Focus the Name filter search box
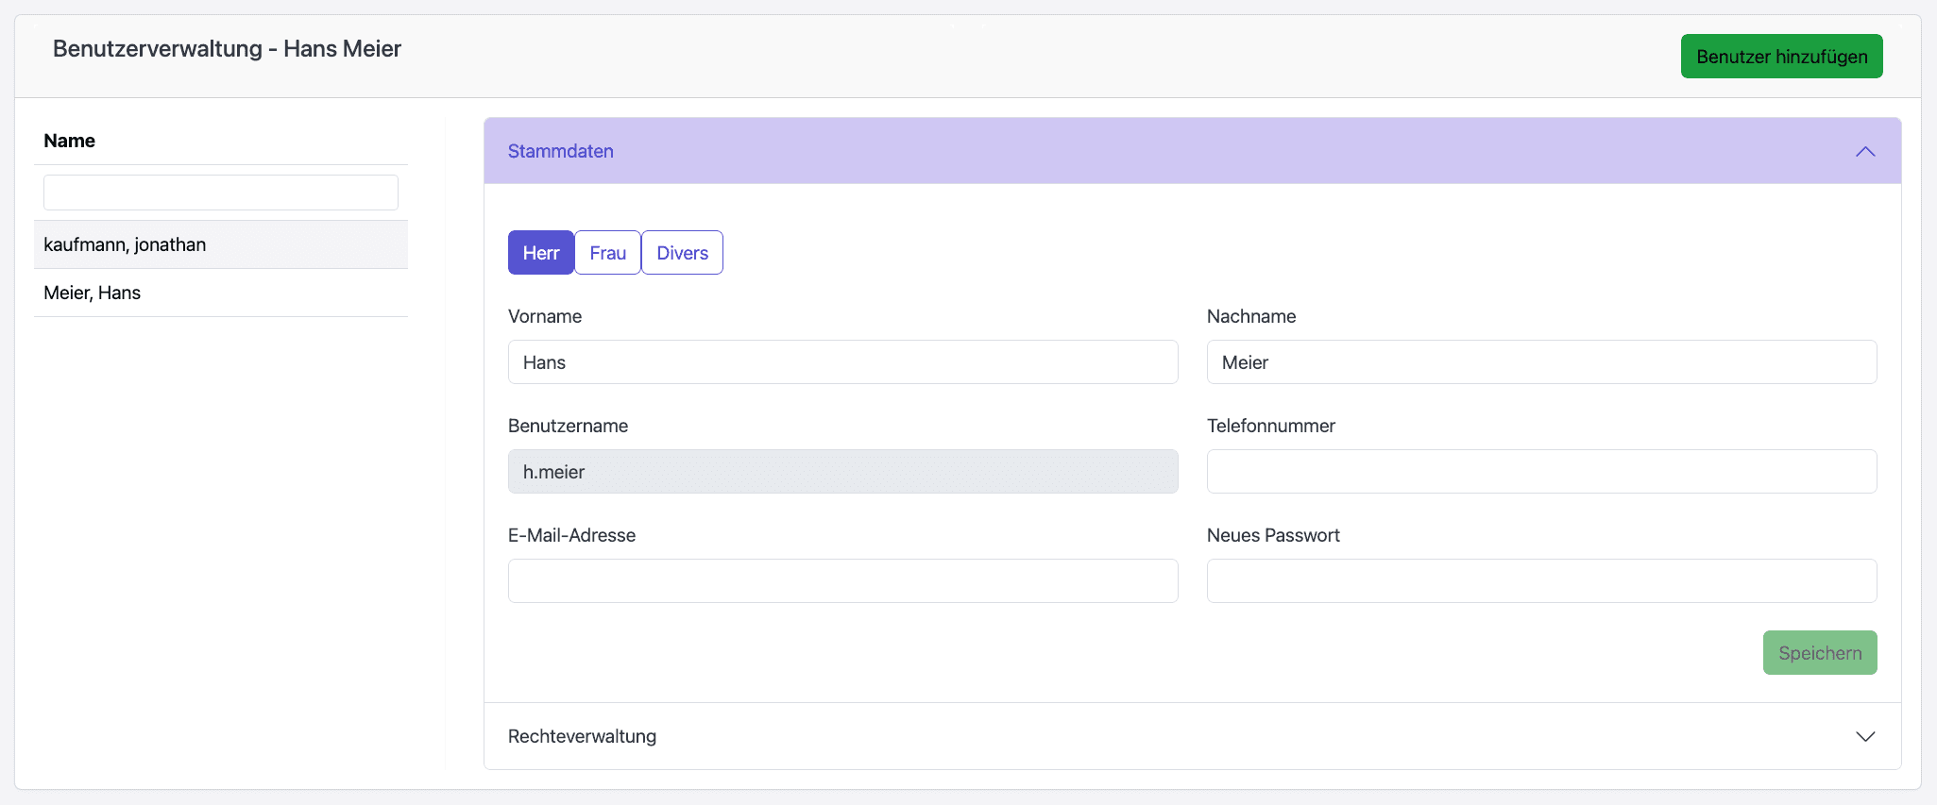The width and height of the screenshot is (1937, 805). [x=221, y=193]
